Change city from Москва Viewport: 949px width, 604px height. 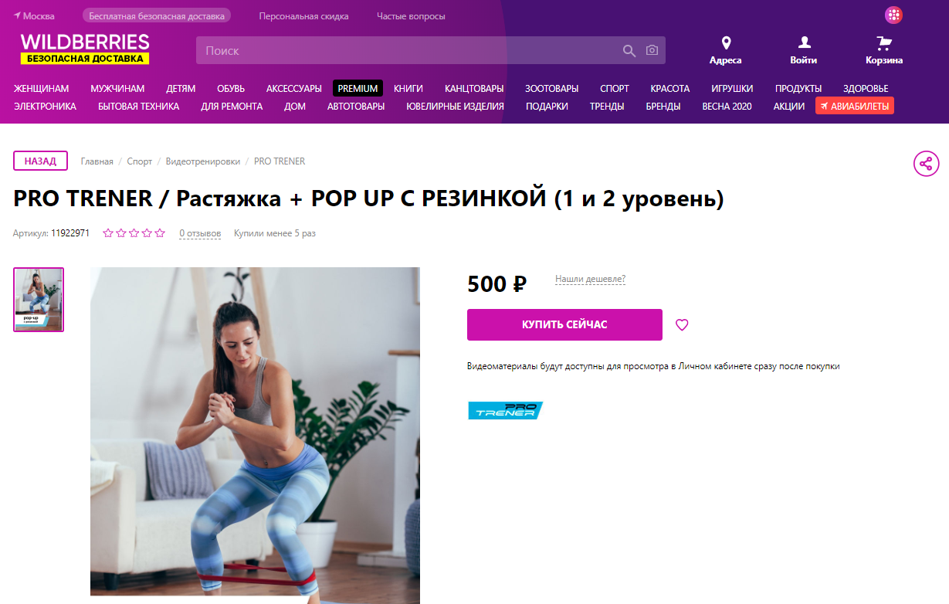point(33,16)
